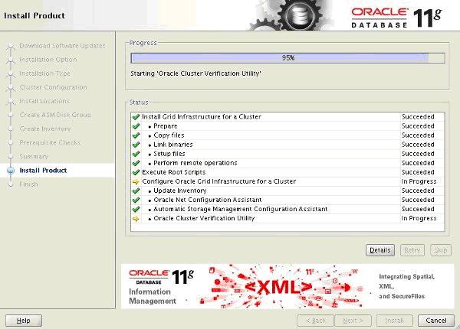Image resolution: width=460 pixels, height=329 pixels.
Task: Select Summary step in sidebar
Action: click(34, 156)
